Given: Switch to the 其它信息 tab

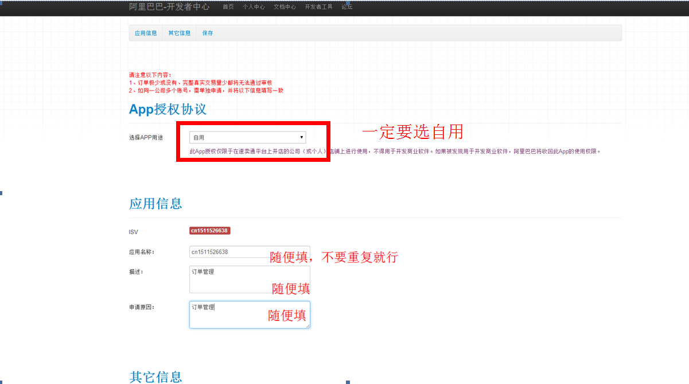Looking at the screenshot, I should [x=179, y=33].
